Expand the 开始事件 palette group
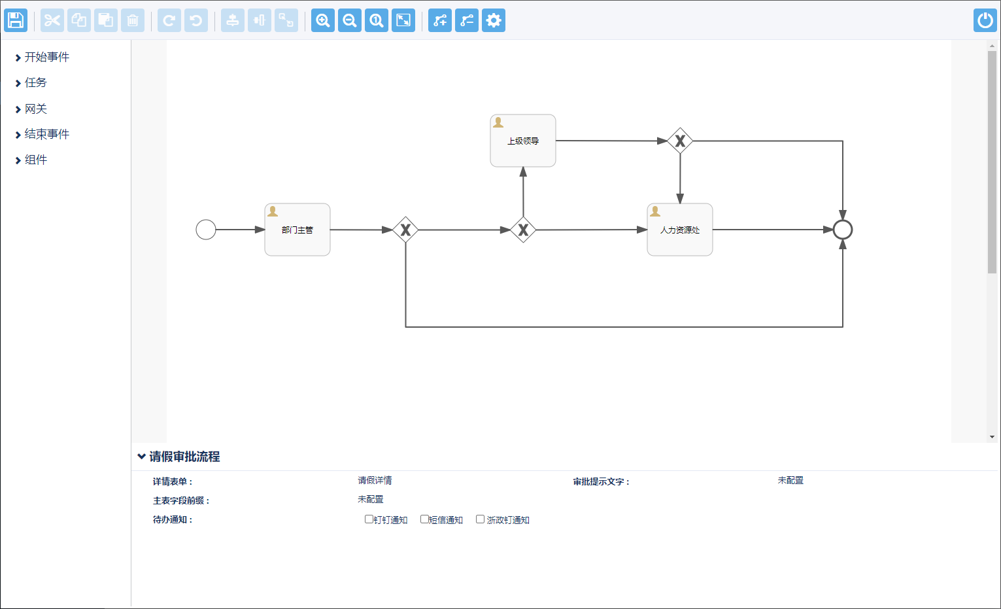Image resolution: width=1001 pixels, height=609 pixels. point(46,58)
